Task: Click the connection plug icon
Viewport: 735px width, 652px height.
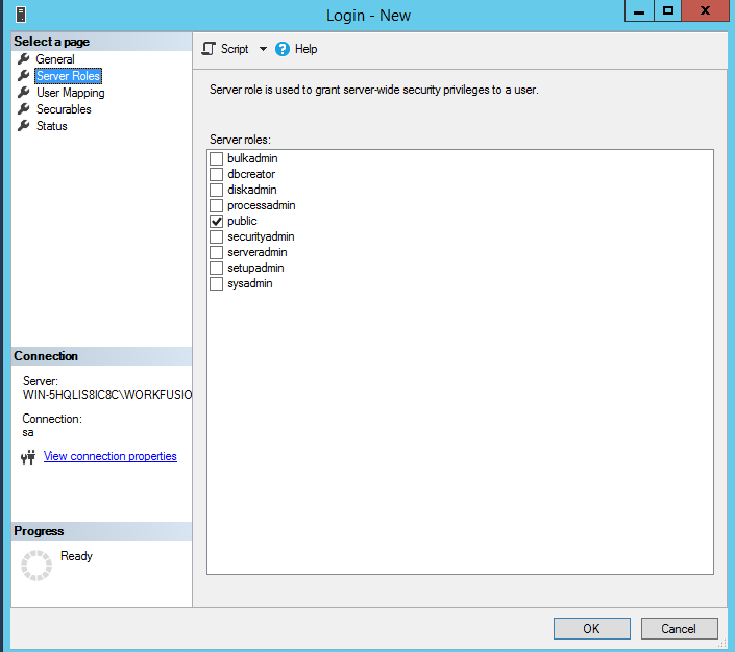Action: tap(28, 457)
